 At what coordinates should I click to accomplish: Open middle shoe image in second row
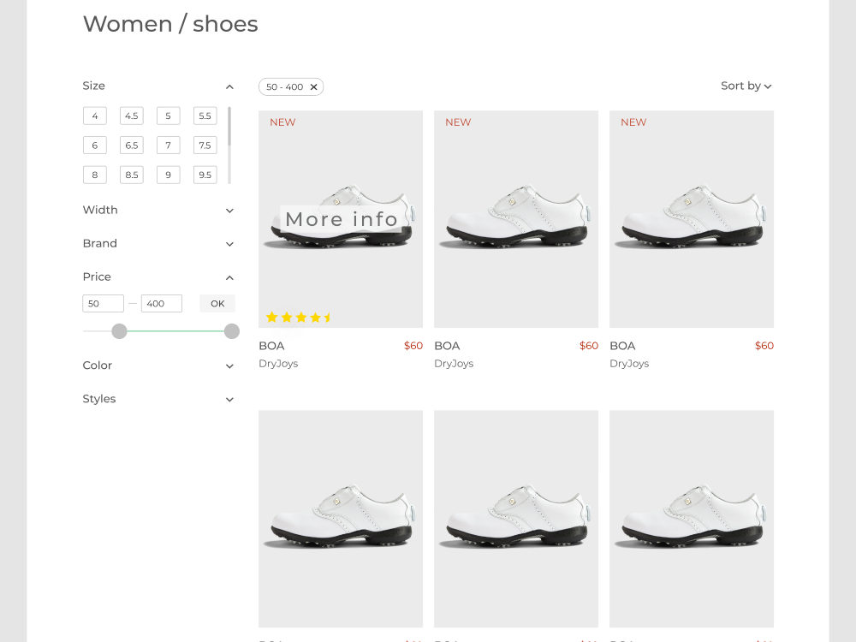[x=516, y=519]
